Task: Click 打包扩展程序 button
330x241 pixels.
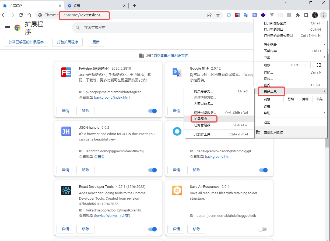Action: tap(68, 42)
